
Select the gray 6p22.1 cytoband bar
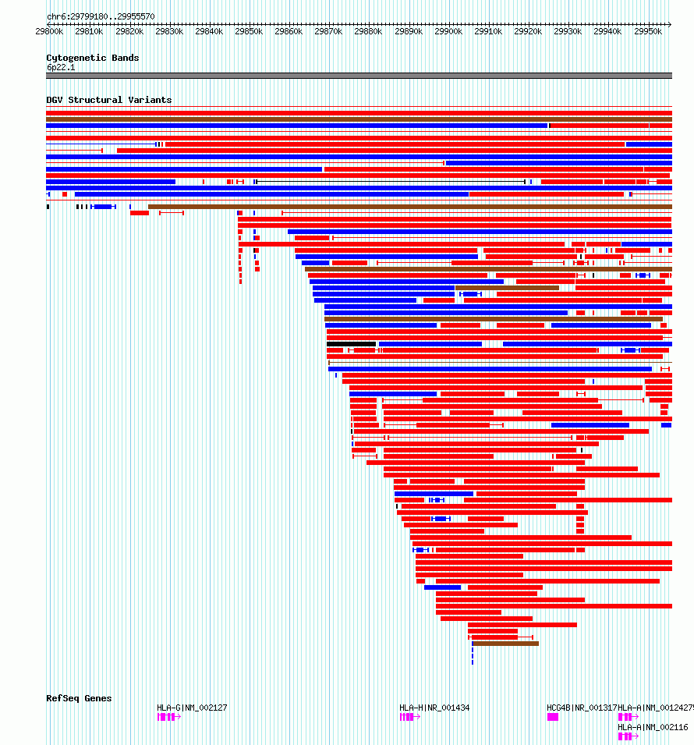coord(359,76)
